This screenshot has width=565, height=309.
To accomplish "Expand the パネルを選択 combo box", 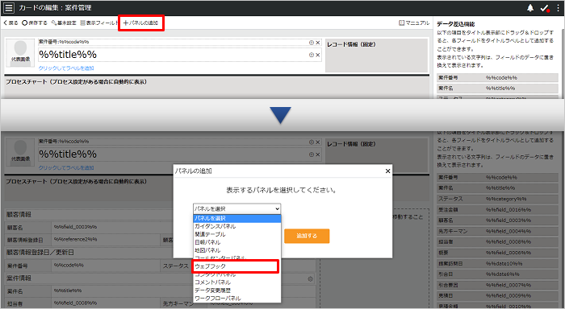I will [236, 208].
